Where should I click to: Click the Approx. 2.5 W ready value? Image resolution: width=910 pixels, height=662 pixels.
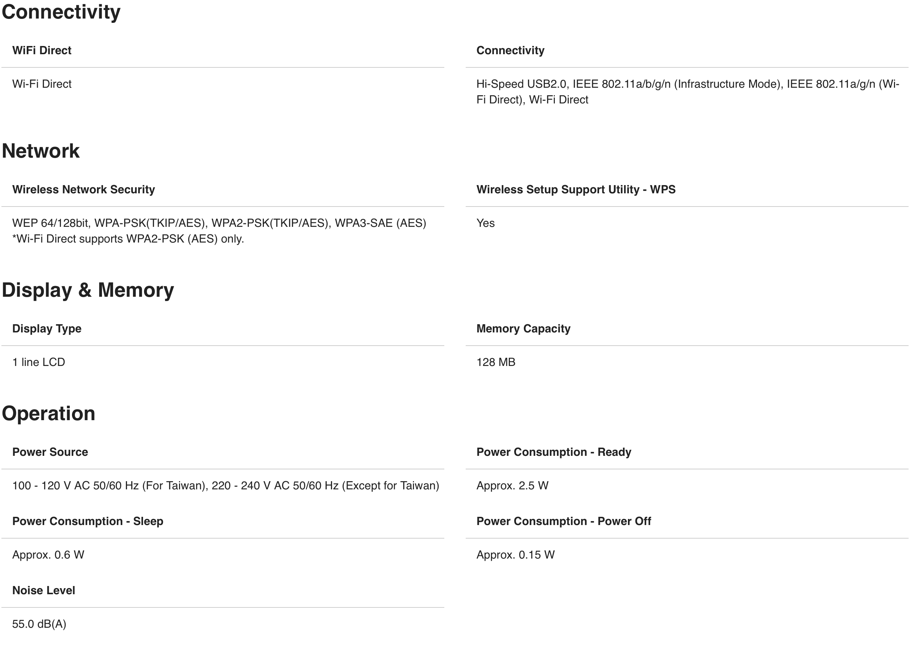tap(512, 486)
